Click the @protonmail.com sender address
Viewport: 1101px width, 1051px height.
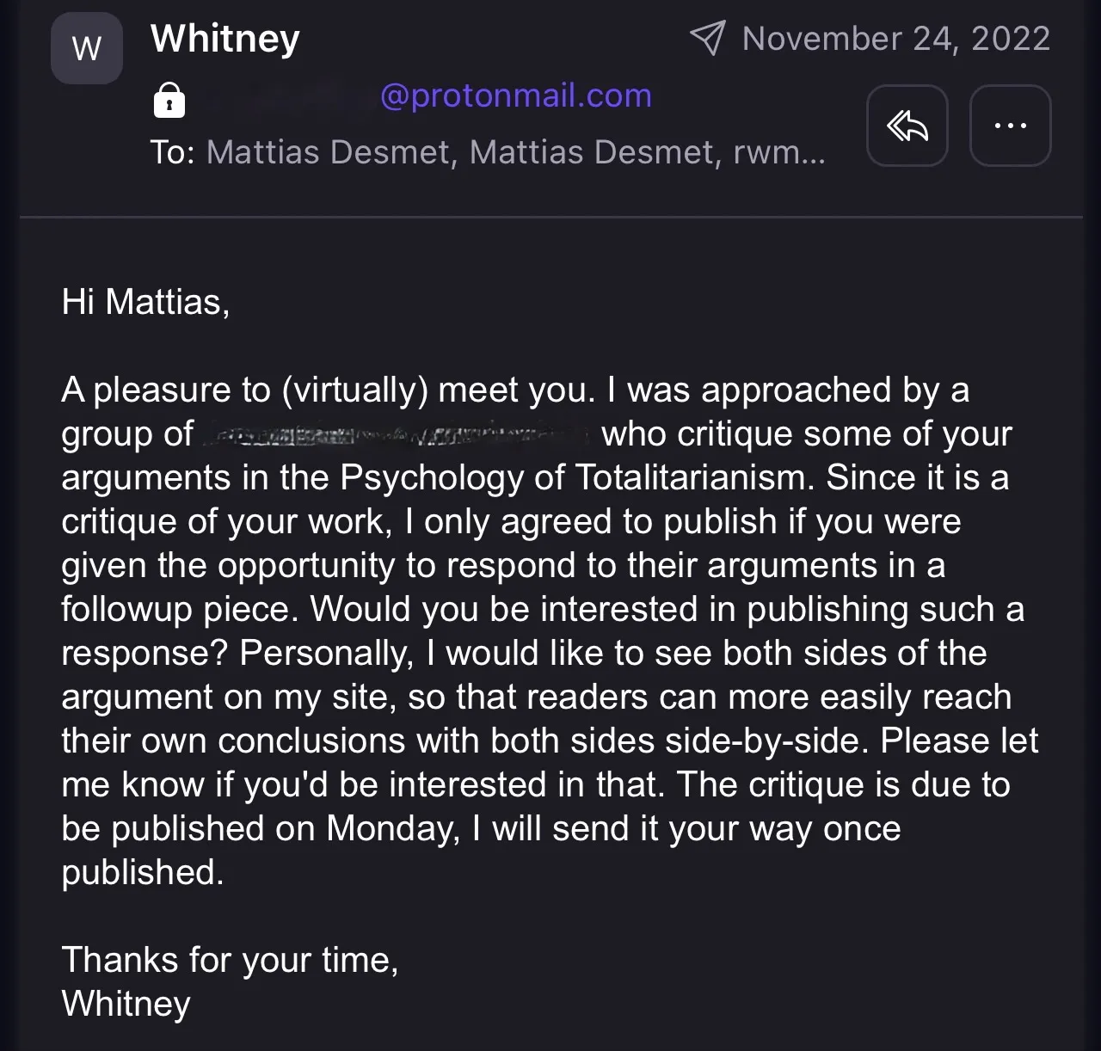tap(515, 95)
